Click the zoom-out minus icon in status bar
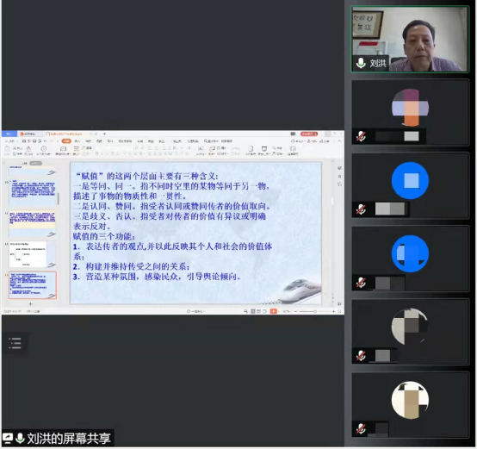Image resolution: width=477 pixels, height=449 pixels. pos(295,311)
